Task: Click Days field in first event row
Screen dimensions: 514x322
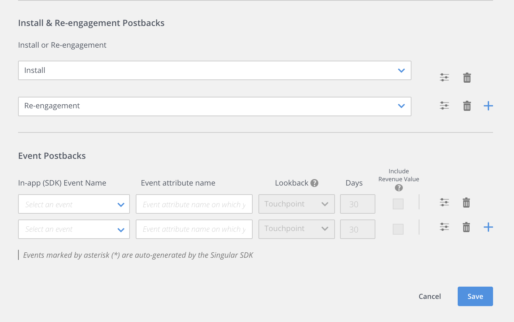Action: click(358, 204)
